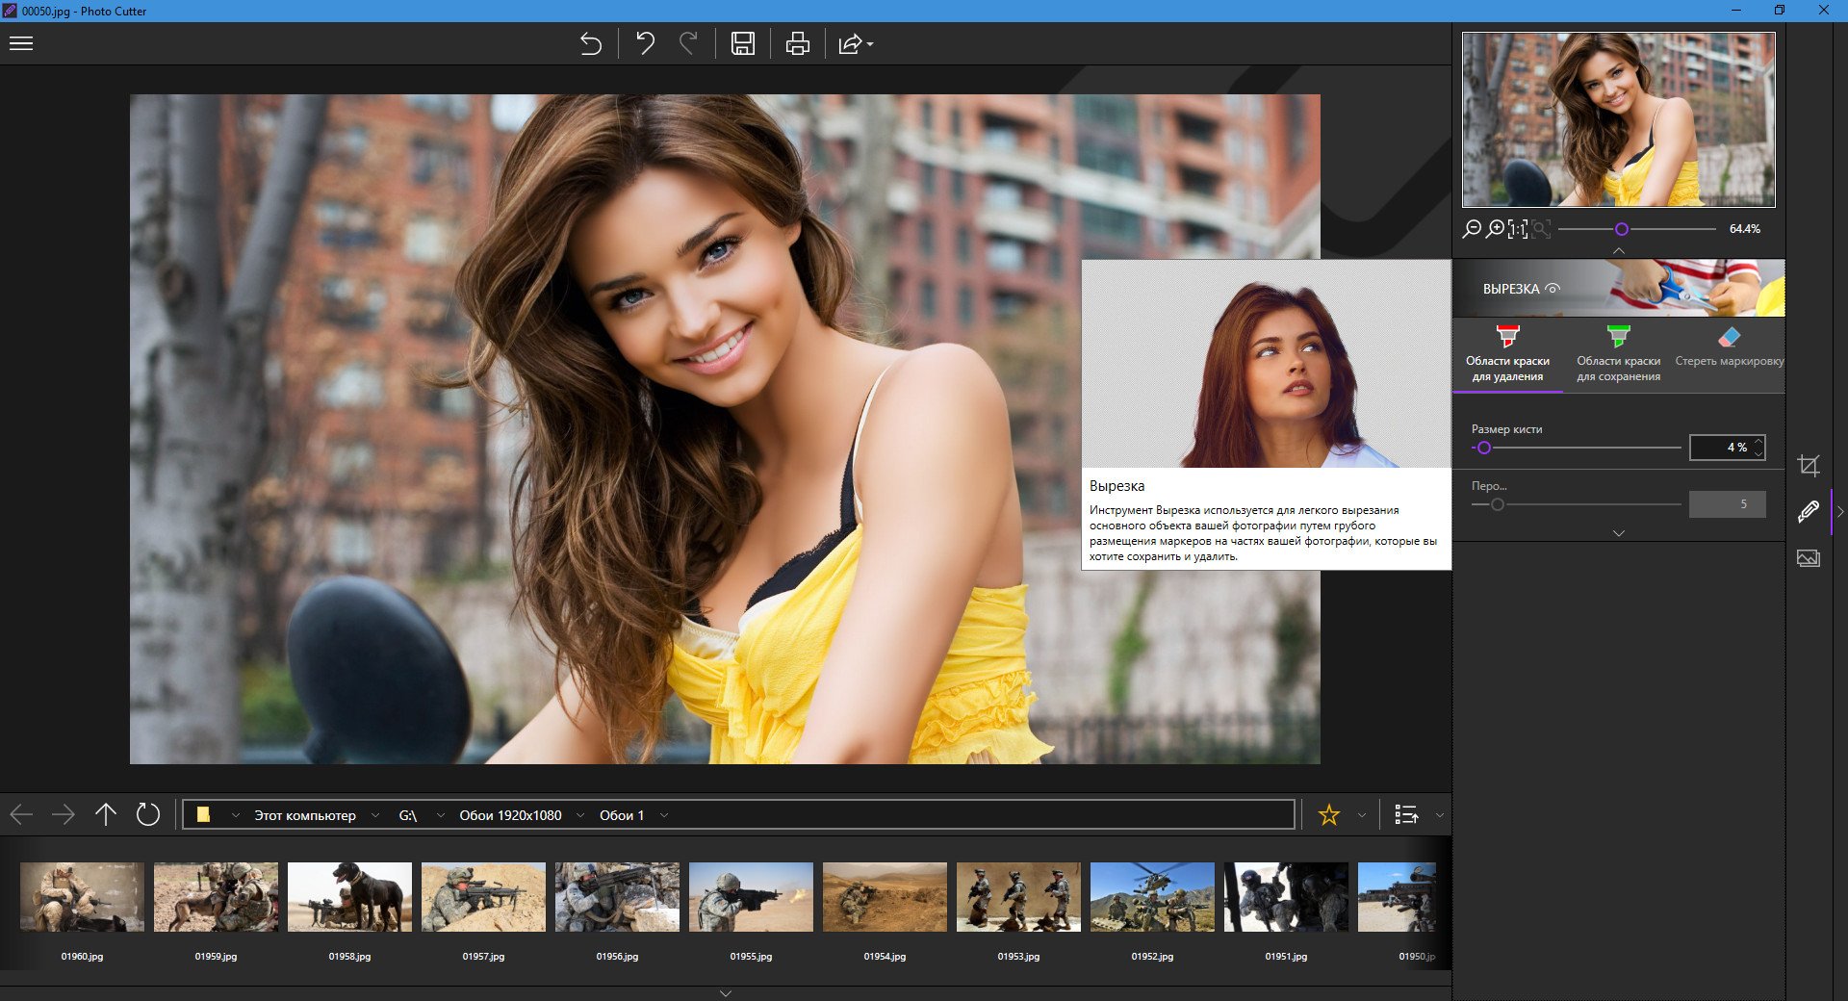The width and height of the screenshot is (1848, 1001).
Task: Click the save floppy disk icon
Action: (742, 43)
